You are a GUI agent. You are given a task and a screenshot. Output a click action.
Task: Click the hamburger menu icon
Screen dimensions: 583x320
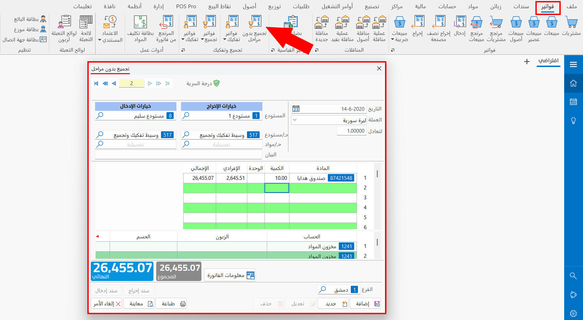pyautogui.click(x=573, y=65)
